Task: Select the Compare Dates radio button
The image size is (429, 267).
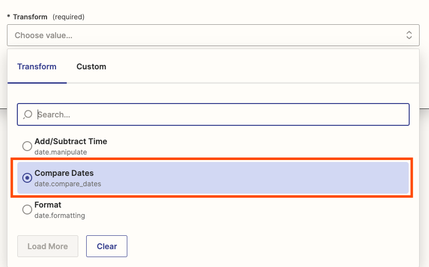Action: coord(27,178)
